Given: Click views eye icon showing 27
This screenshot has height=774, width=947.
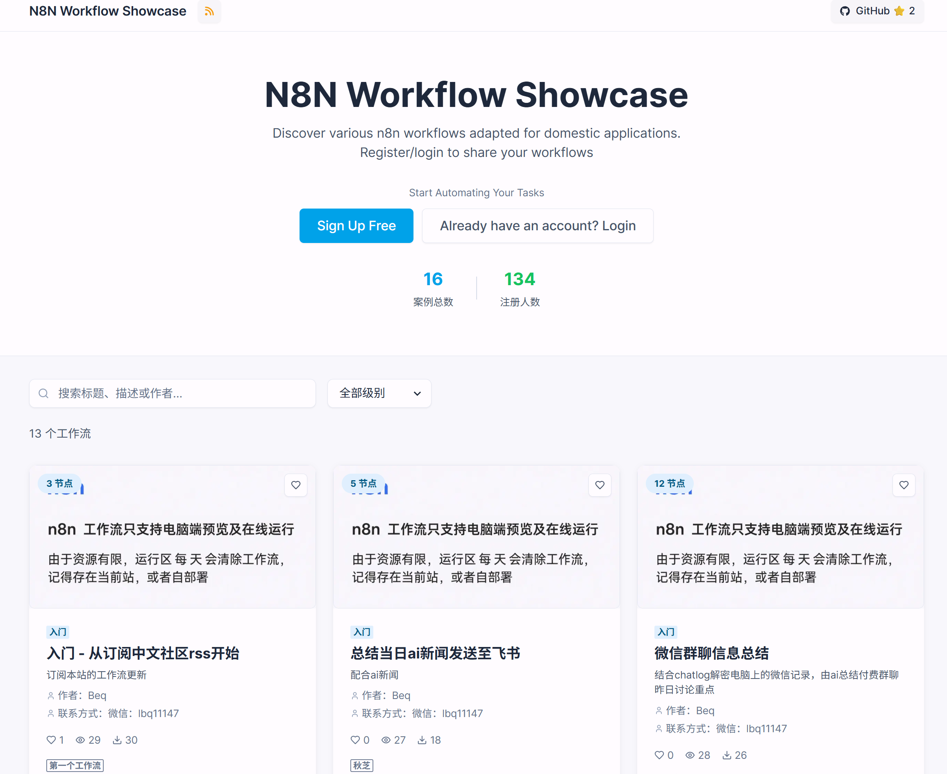Looking at the screenshot, I should tap(386, 740).
